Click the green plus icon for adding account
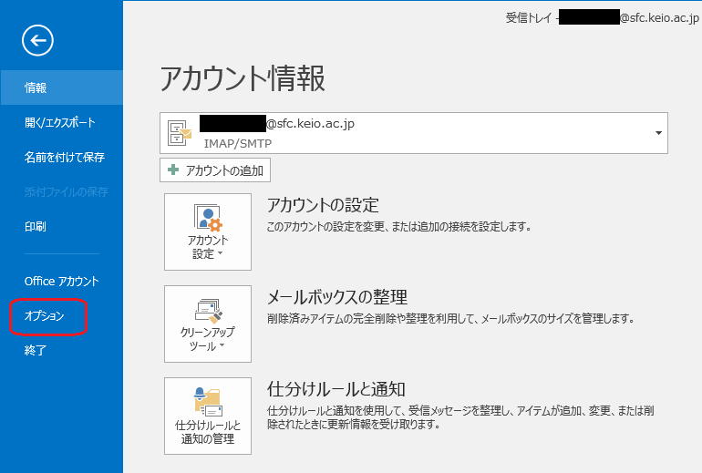702x473 pixels. (x=173, y=170)
